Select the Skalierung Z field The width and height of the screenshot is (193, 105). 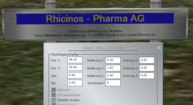point(113,76)
